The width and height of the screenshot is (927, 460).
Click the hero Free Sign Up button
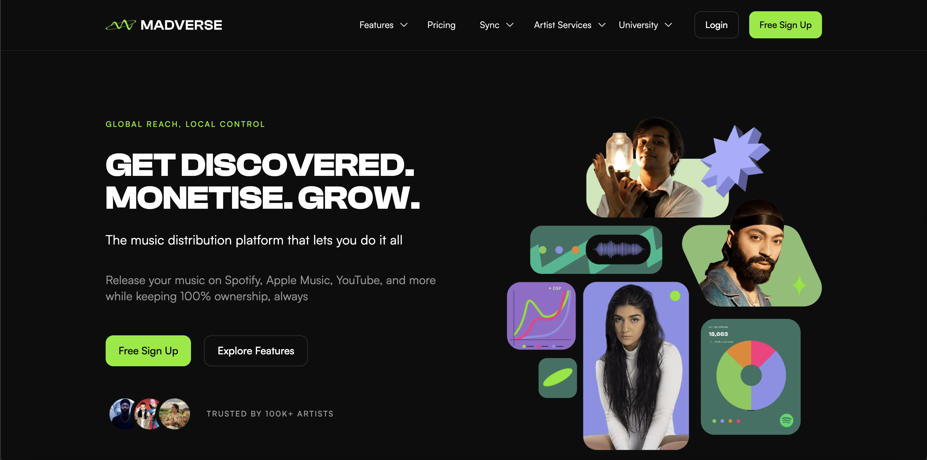pos(148,350)
